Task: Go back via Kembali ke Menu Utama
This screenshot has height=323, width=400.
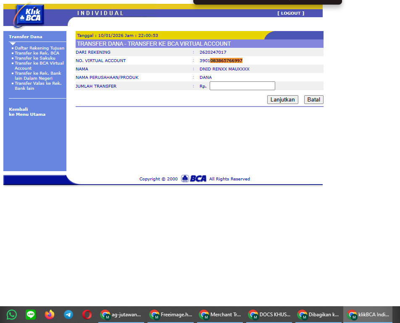Action: point(27,112)
